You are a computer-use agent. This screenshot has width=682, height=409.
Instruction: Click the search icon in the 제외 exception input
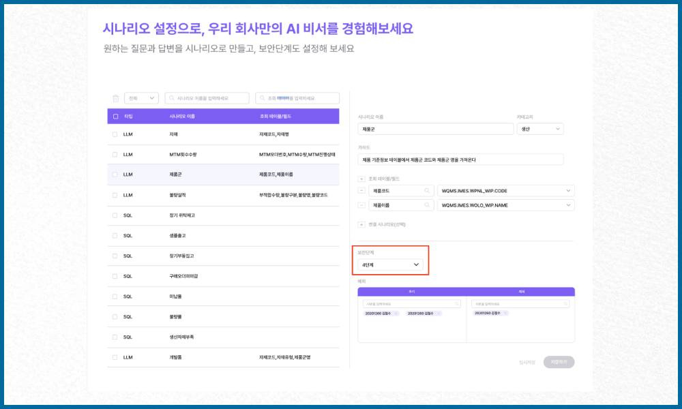(x=565, y=304)
